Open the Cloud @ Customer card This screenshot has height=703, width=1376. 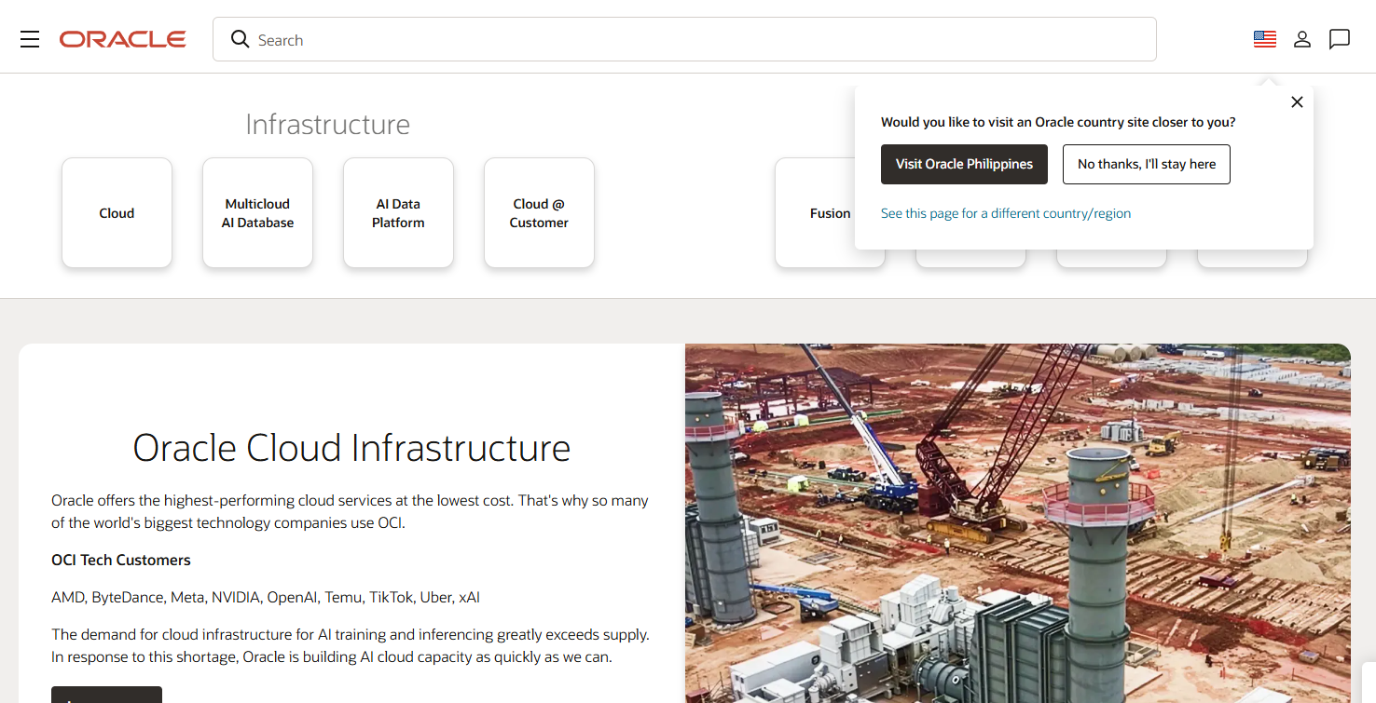click(539, 213)
